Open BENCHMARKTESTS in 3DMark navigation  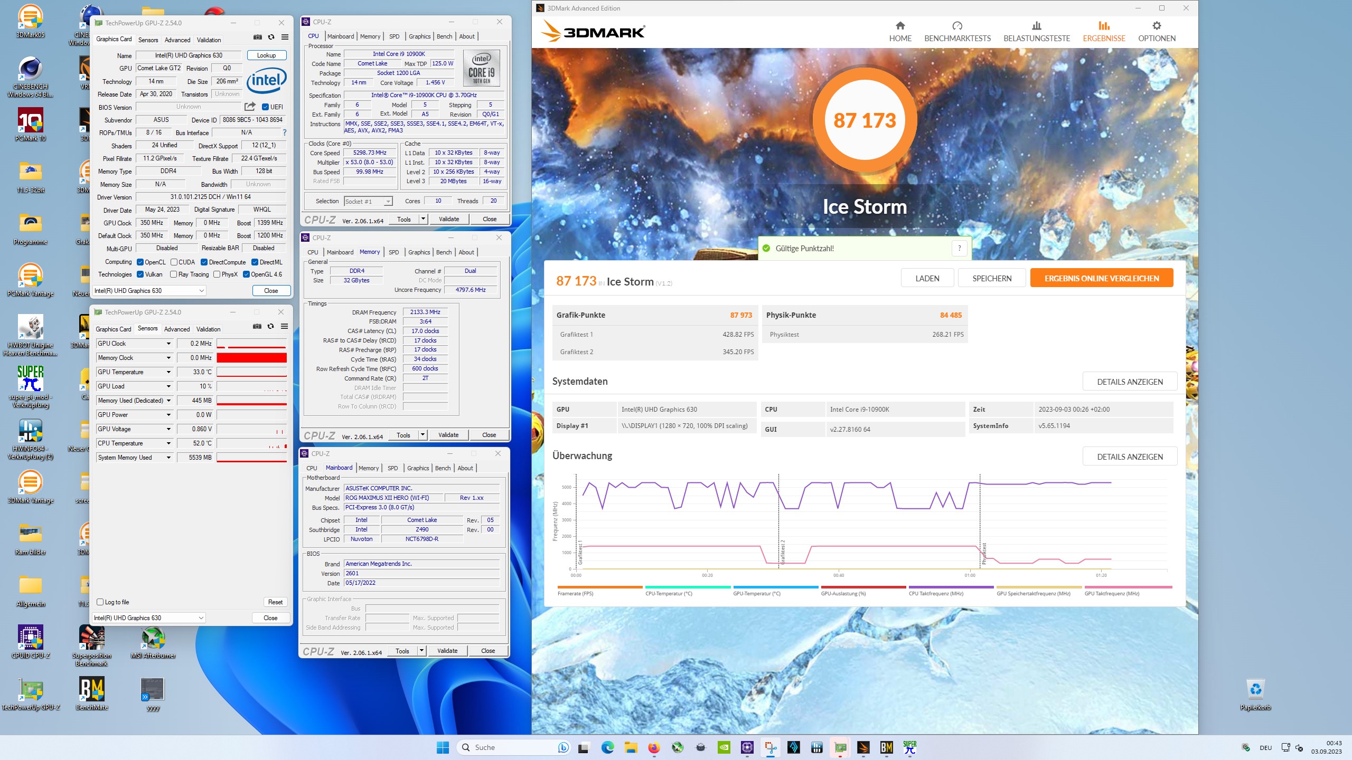coord(957,32)
